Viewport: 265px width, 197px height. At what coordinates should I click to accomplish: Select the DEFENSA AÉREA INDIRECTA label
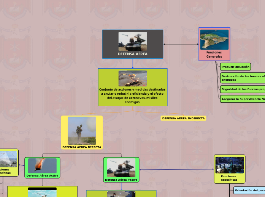click(x=183, y=119)
